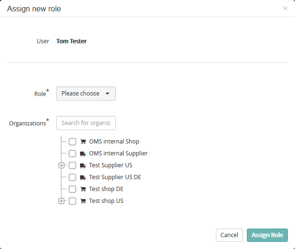This screenshot has height=249, width=295.
Task: Check the Test shop DE checkbox
Action: [72, 189]
